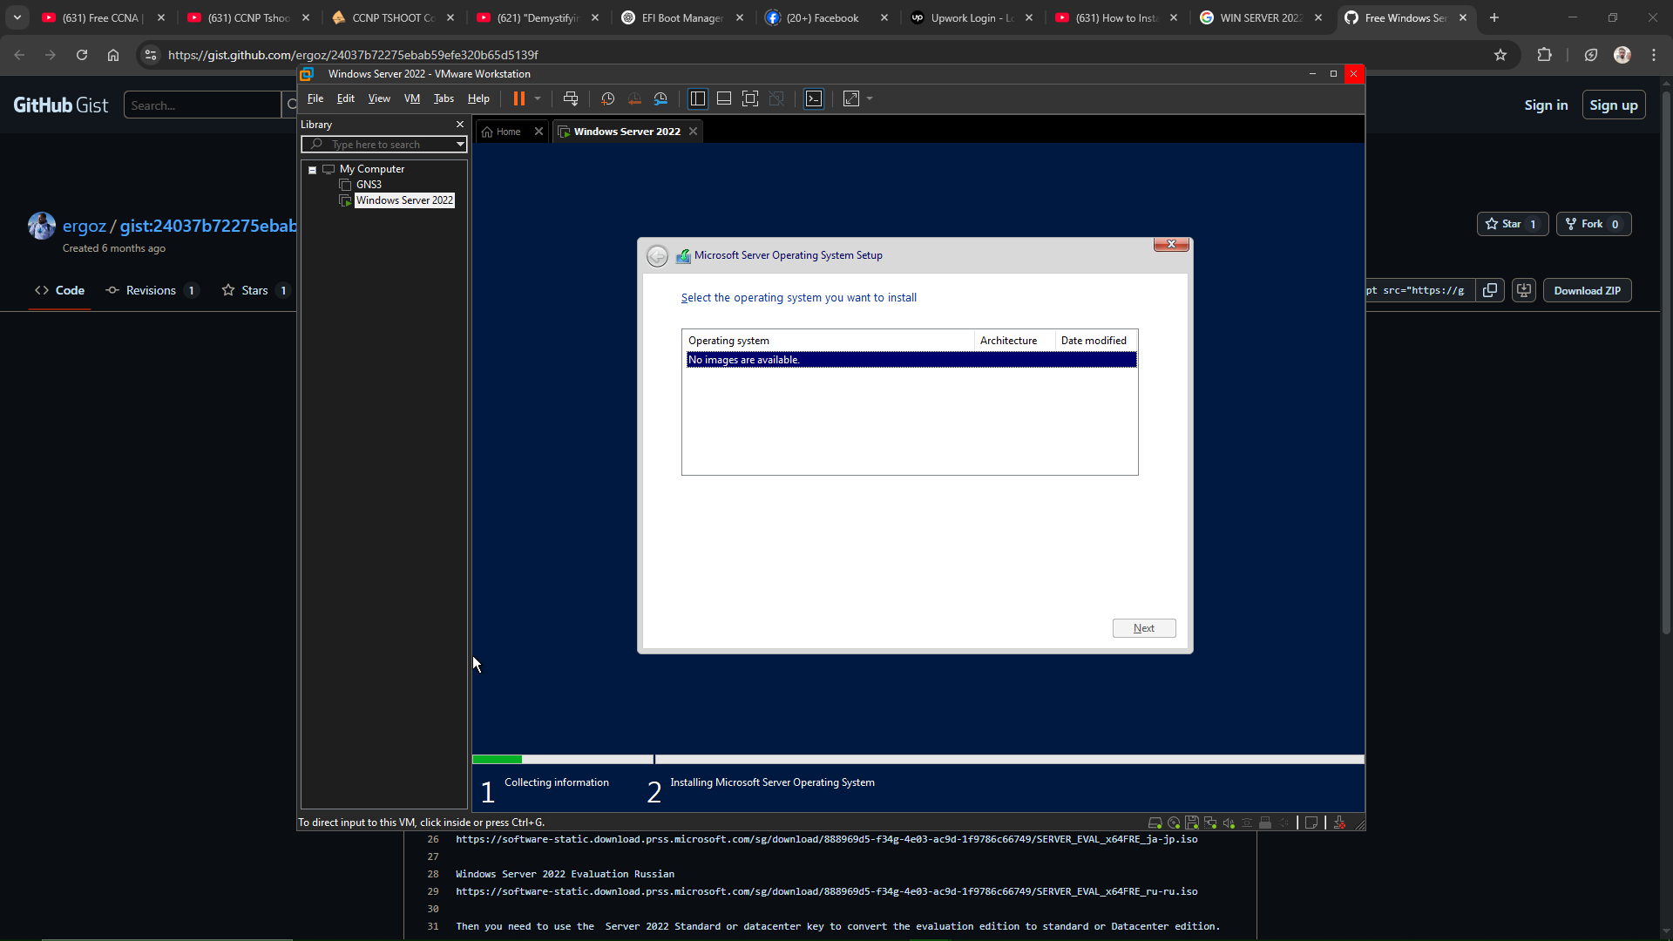Click the Next button in setup
The height and width of the screenshot is (941, 1673).
pos(1143,628)
